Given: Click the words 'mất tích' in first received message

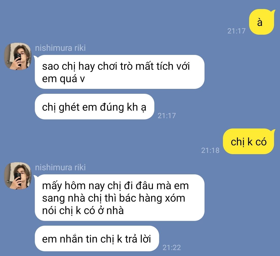Looking at the screenshot, I should [x=154, y=66].
